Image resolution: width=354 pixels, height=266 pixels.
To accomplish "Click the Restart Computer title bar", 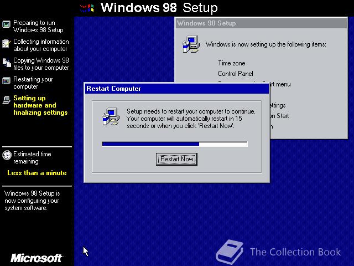I will tap(176, 89).
